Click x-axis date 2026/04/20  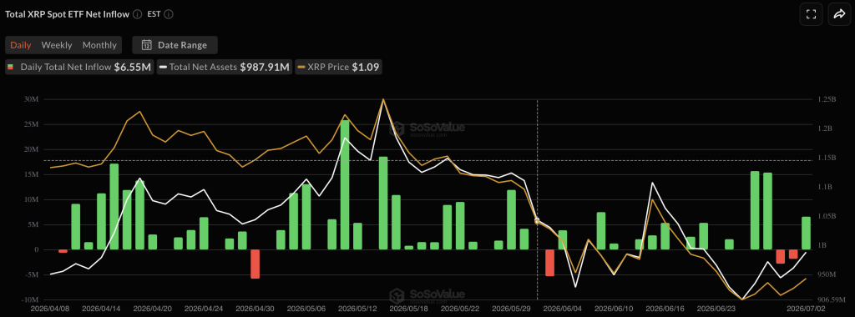[152, 308]
